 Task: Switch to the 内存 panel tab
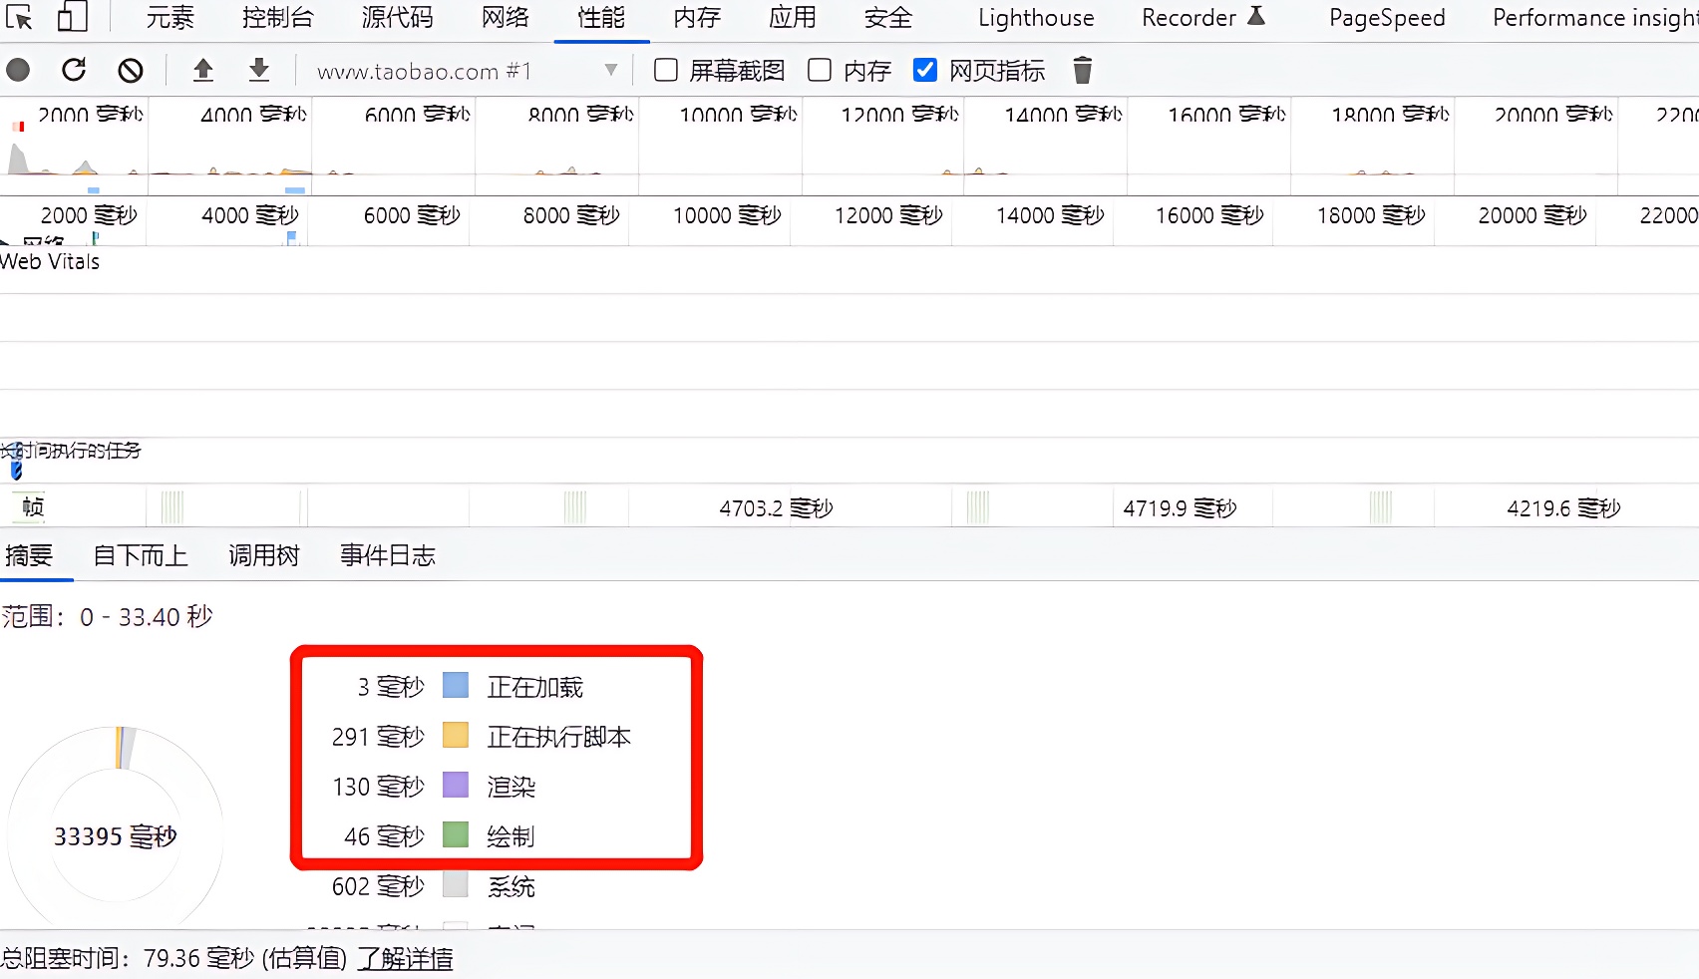click(x=696, y=17)
